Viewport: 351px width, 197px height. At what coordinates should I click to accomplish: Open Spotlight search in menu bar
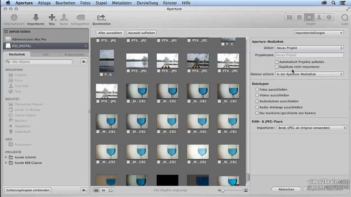tap(334, 3)
